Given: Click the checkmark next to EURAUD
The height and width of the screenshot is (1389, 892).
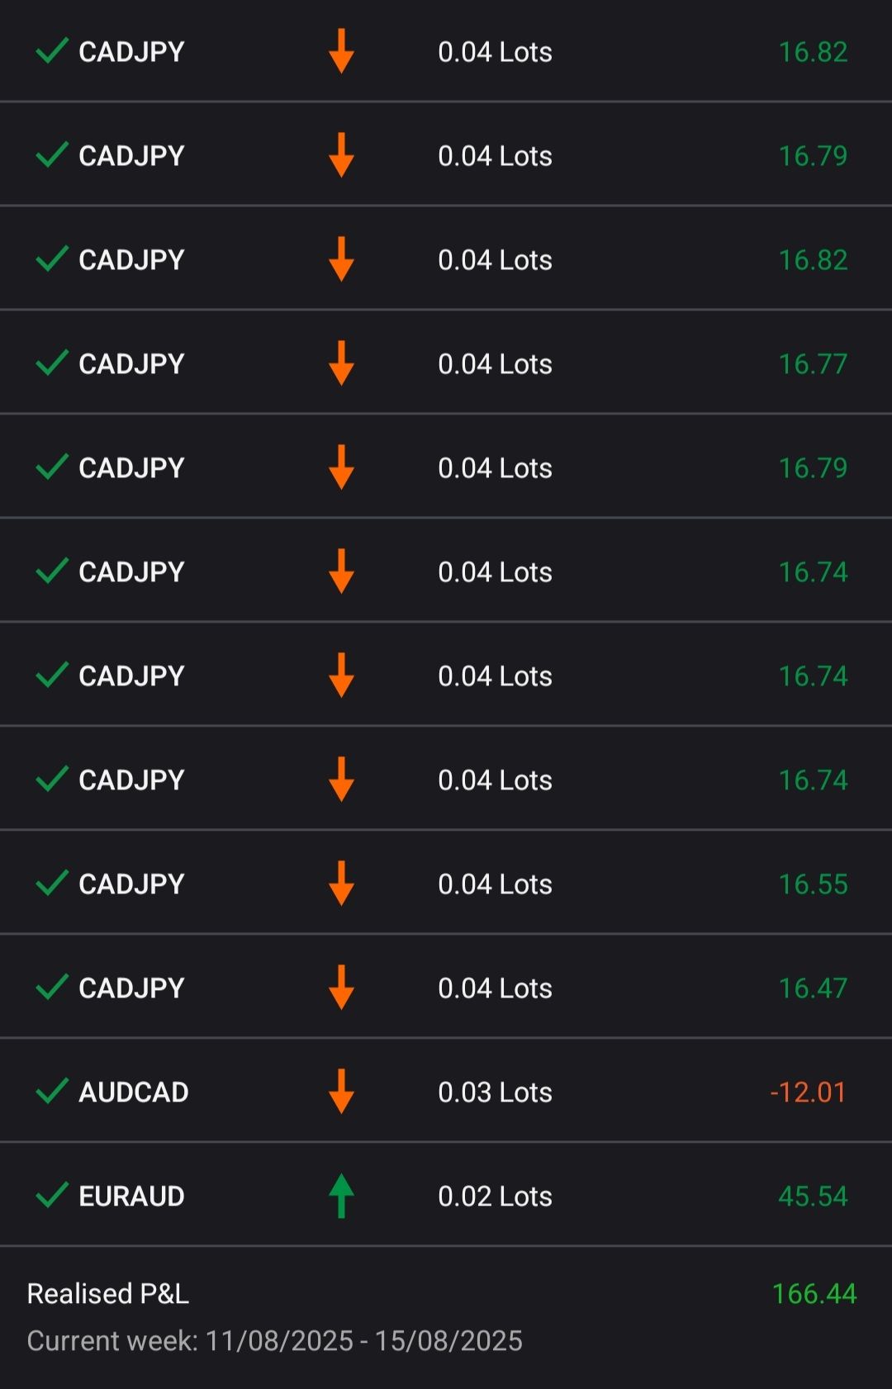Looking at the screenshot, I should [52, 1195].
